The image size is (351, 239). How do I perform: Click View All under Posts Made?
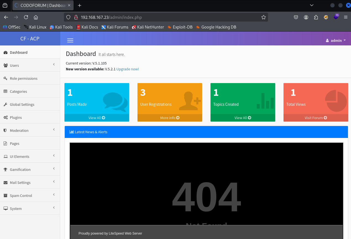pos(97,118)
